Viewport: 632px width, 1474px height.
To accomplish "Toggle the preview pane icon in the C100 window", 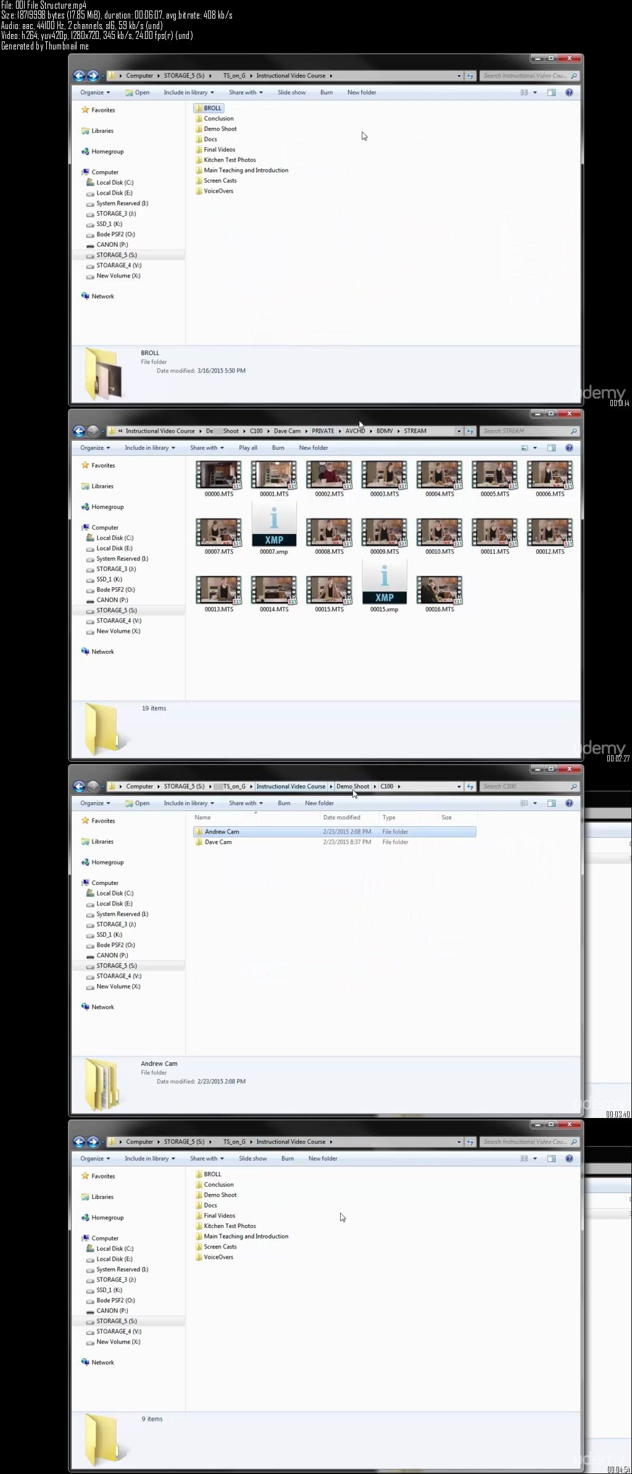I will point(551,803).
